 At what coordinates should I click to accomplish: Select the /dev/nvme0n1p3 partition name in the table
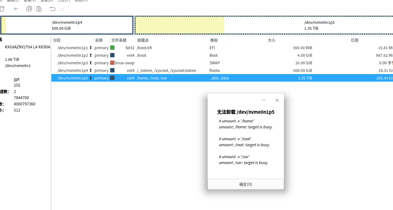point(73,63)
